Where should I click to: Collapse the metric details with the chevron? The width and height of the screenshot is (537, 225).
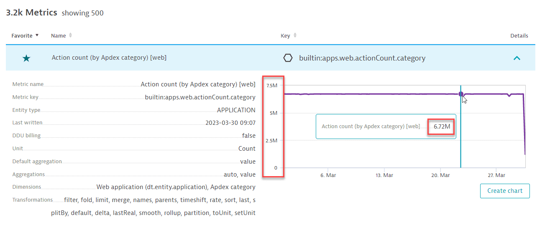coord(517,58)
